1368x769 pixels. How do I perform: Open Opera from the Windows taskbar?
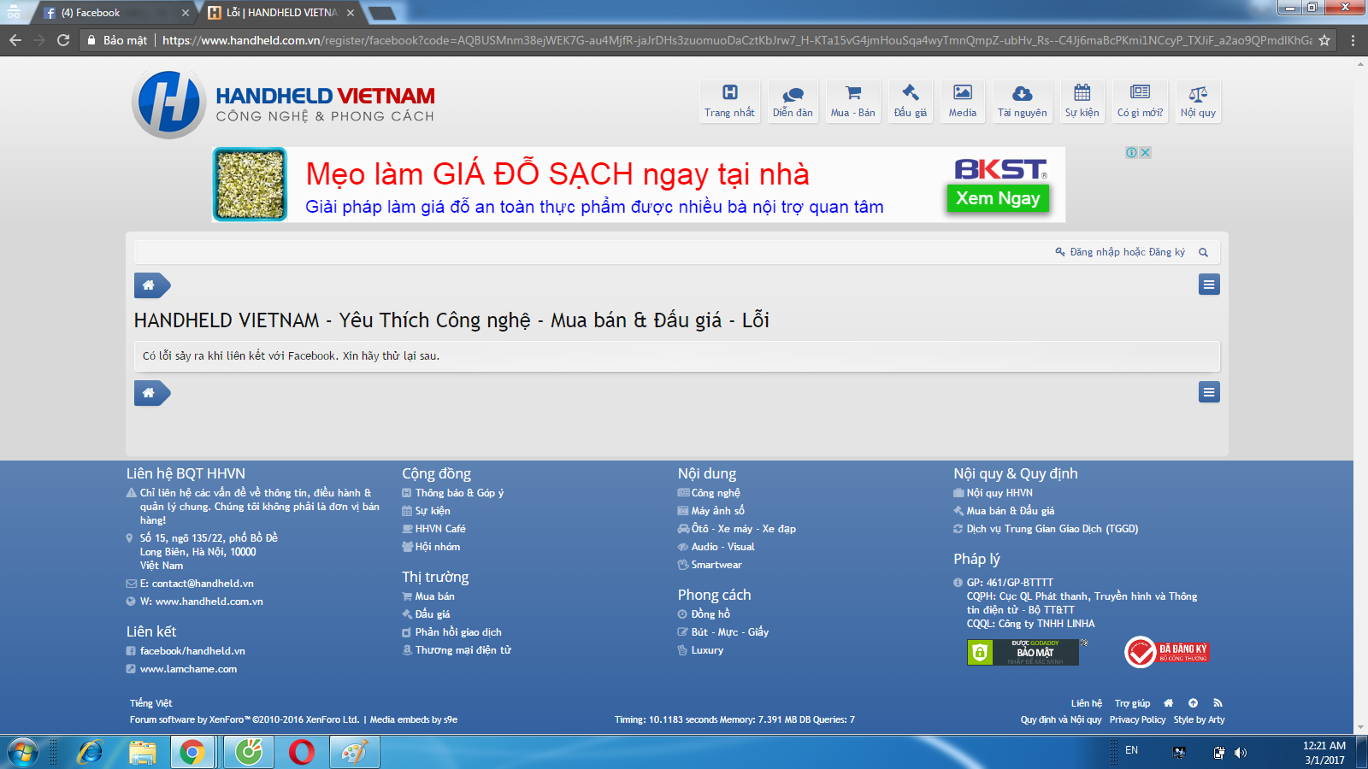(301, 752)
